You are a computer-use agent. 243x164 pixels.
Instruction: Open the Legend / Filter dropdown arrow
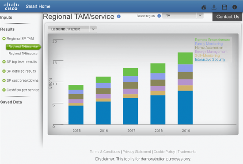[x=93, y=29]
